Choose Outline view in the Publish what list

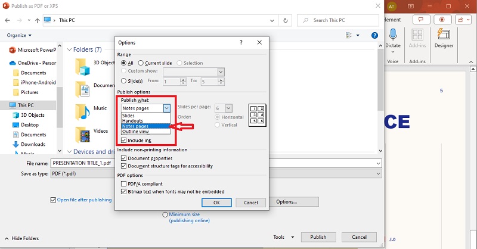tap(145, 131)
